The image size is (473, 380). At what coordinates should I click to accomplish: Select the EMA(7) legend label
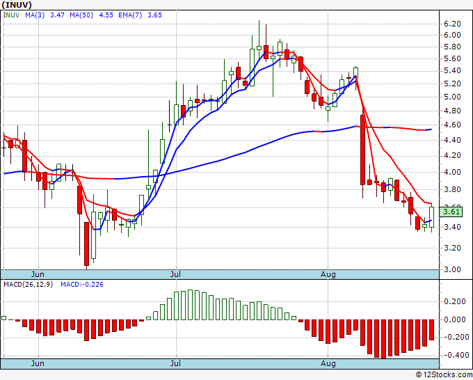pos(130,15)
